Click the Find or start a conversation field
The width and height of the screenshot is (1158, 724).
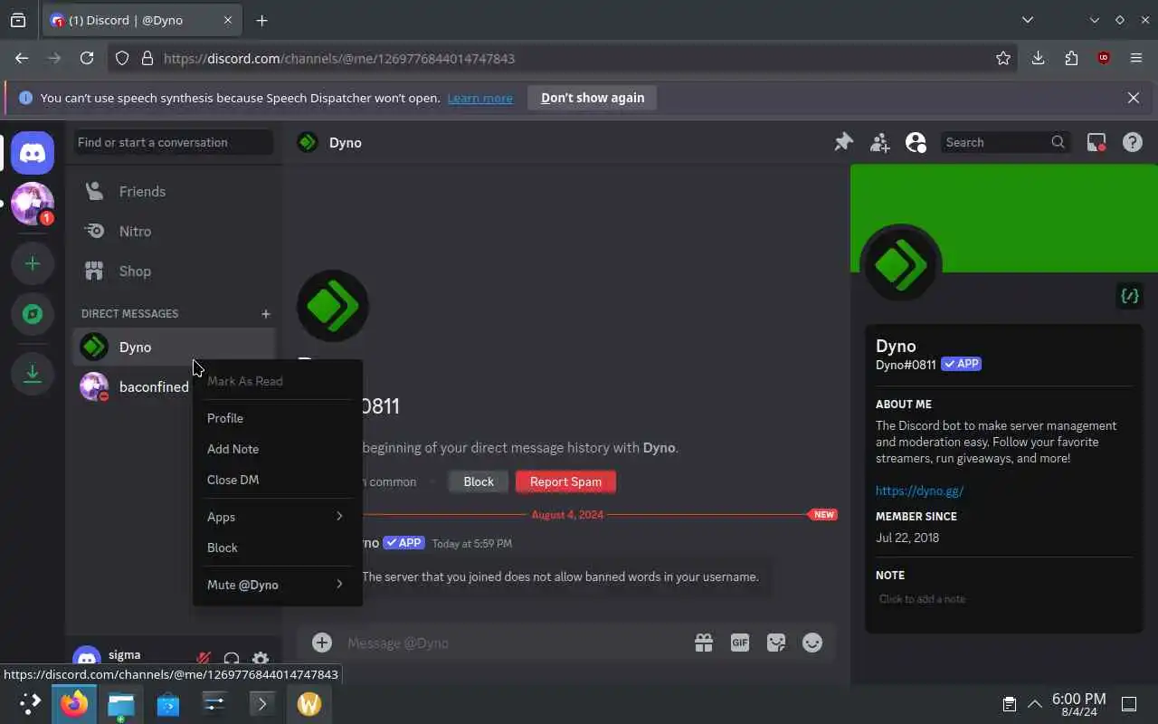click(174, 142)
